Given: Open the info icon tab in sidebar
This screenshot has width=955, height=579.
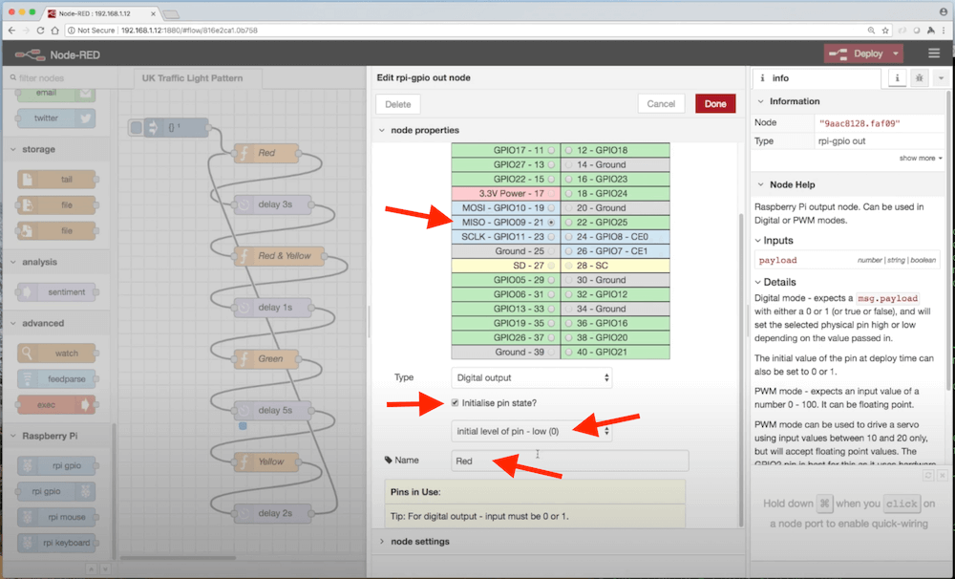Looking at the screenshot, I should click(897, 78).
